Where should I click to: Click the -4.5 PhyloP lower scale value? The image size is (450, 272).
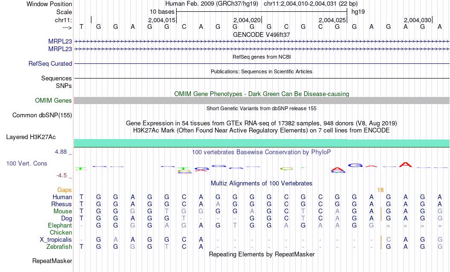[62, 175]
